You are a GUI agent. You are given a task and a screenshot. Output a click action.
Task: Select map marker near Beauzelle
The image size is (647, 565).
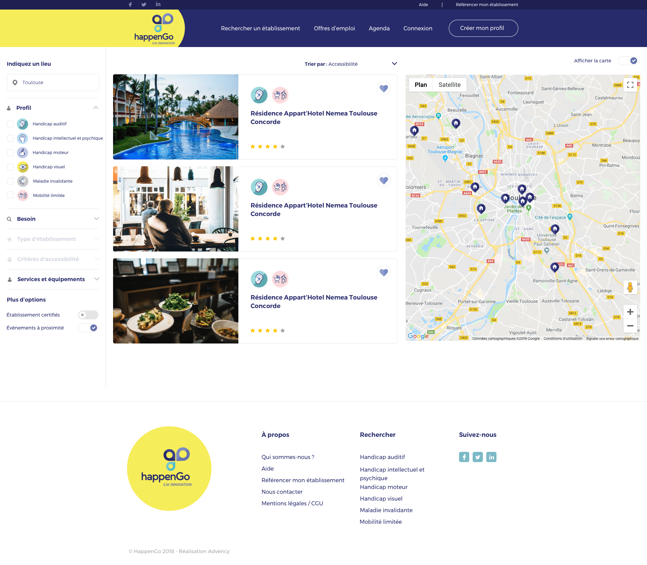click(x=456, y=123)
